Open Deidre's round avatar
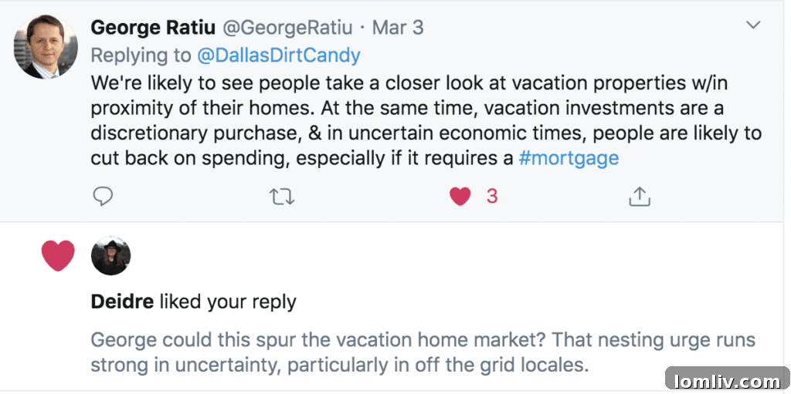The height and width of the screenshot is (394, 791). (x=110, y=256)
